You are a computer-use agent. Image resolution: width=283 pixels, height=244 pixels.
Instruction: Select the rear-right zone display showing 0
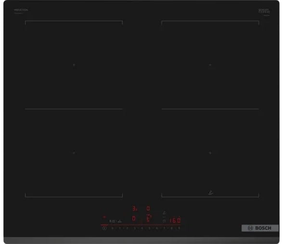click(148, 208)
